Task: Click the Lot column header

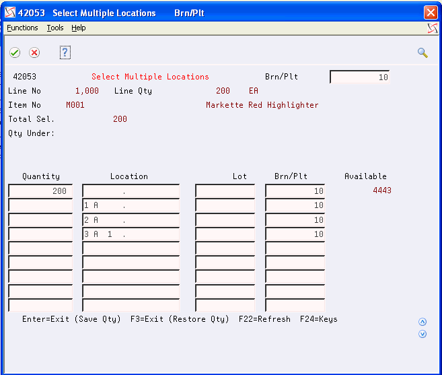Action: click(240, 176)
